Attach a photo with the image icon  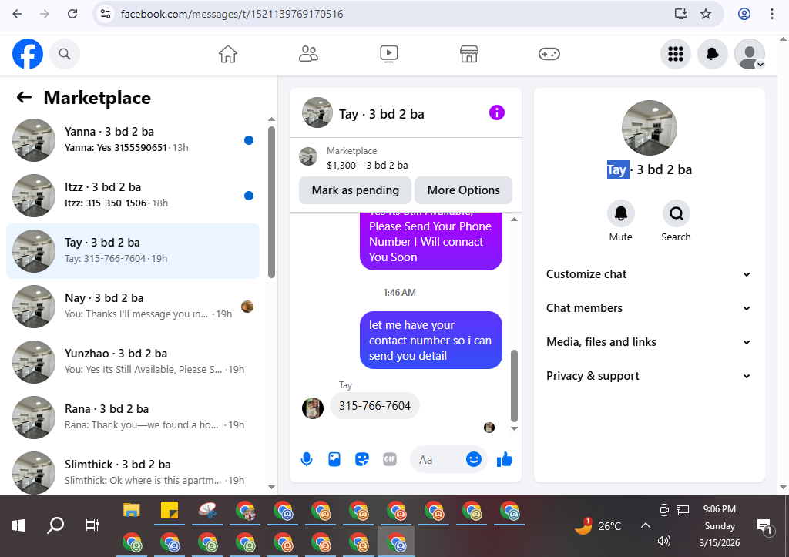(334, 459)
